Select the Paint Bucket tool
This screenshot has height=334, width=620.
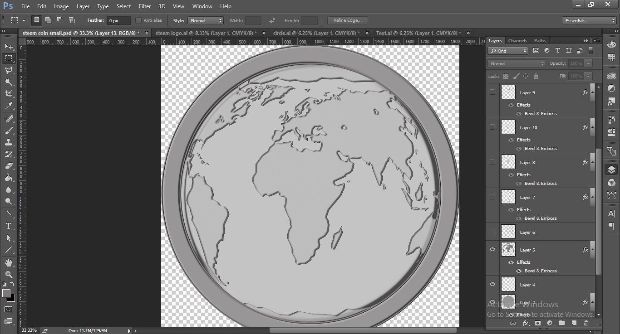click(9, 178)
